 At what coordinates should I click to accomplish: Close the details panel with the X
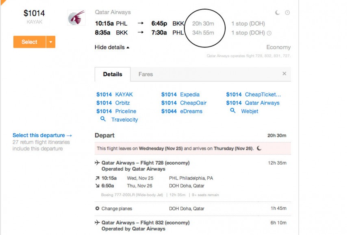(284, 74)
